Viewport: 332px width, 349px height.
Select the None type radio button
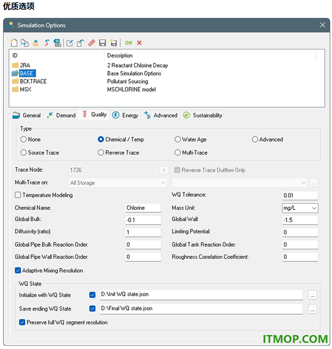tap(24, 139)
